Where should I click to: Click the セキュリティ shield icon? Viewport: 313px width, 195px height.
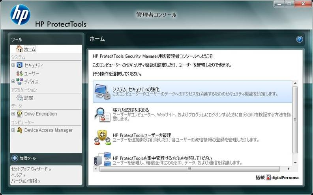pyautogui.click(x=19, y=65)
